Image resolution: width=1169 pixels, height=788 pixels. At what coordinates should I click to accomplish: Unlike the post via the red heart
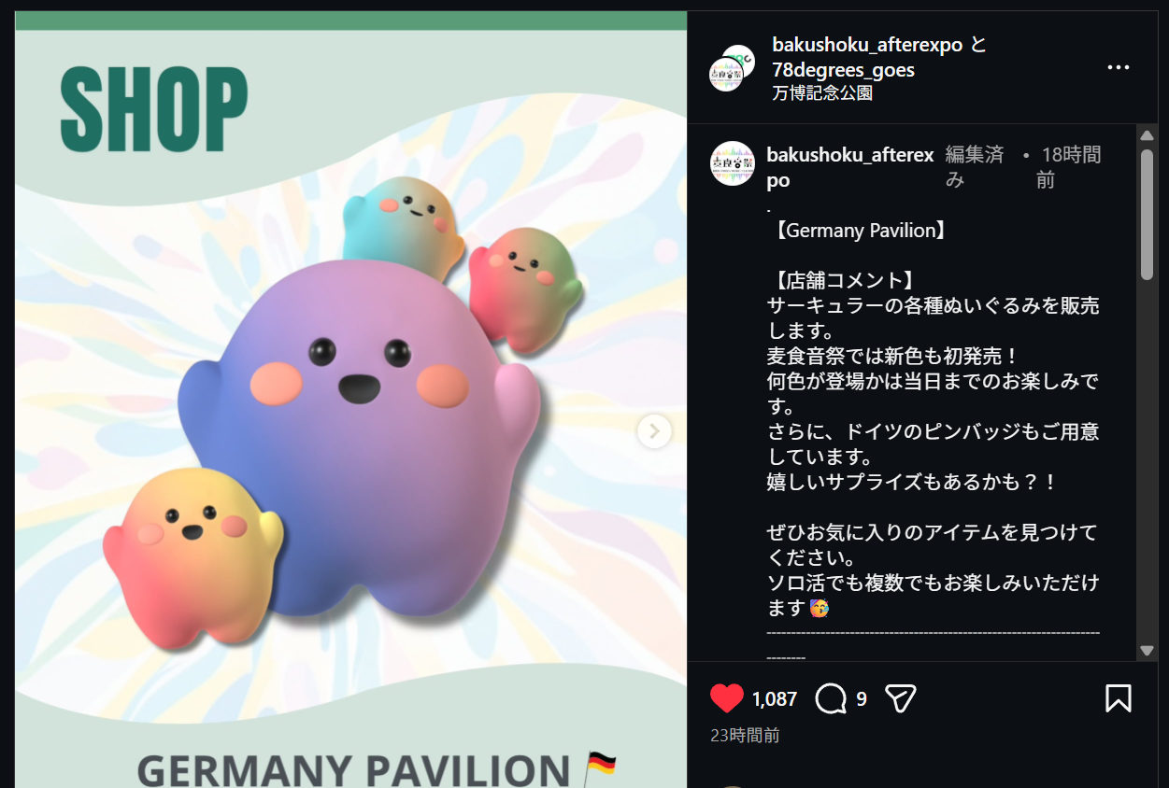pos(726,698)
